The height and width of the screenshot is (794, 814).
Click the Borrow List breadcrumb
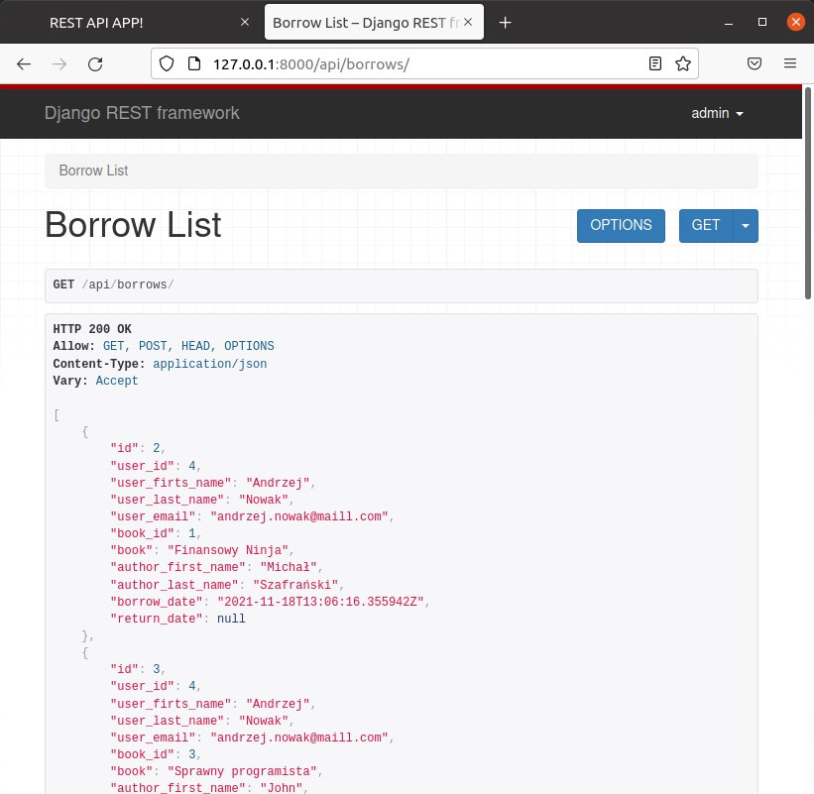93,170
